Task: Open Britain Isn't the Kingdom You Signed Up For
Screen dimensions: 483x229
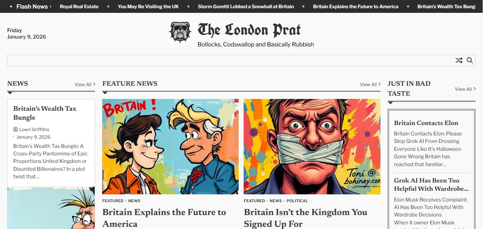Action: (305, 218)
